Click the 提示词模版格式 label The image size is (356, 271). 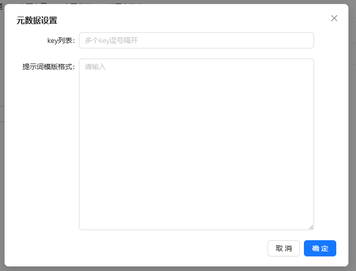point(49,67)
